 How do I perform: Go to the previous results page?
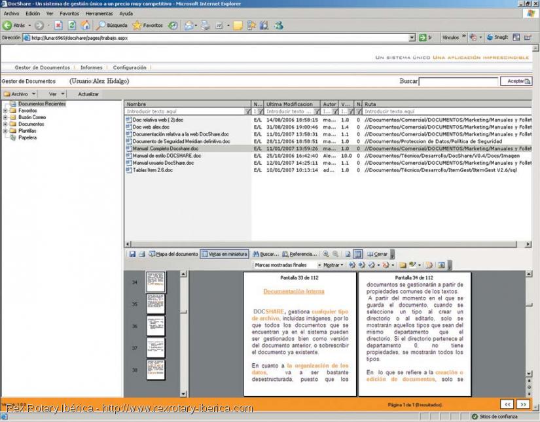[x=507, y=404]
